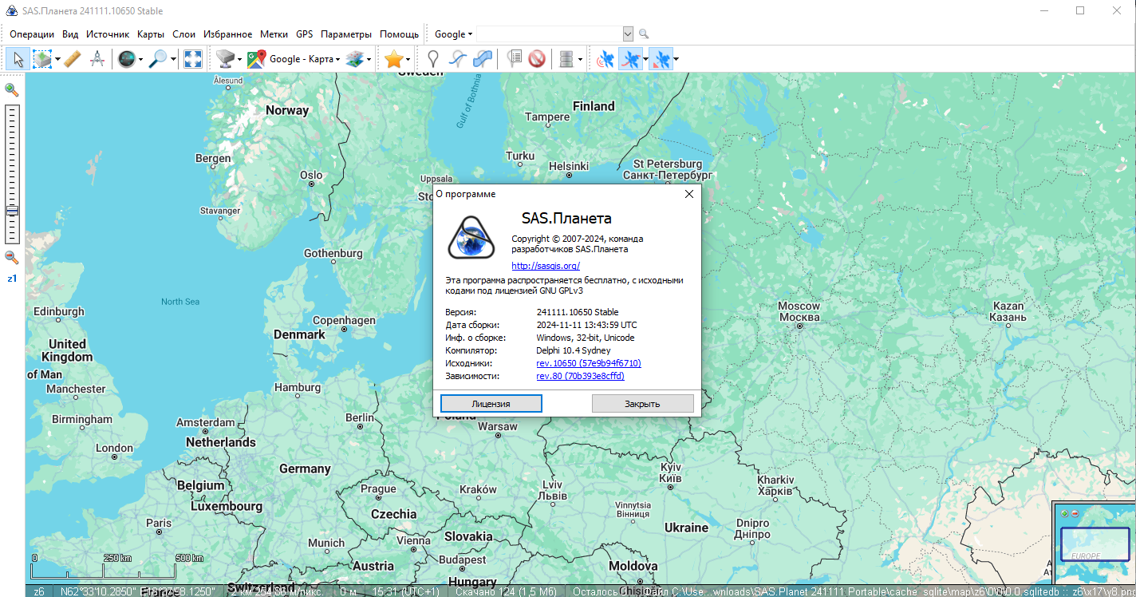Zoom in with green plus magnifier
The height and width of the screenshot is (597, 1136).
12,89
